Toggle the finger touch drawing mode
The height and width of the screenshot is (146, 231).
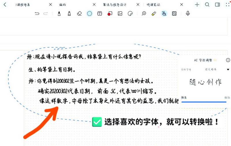pos(164,14)
